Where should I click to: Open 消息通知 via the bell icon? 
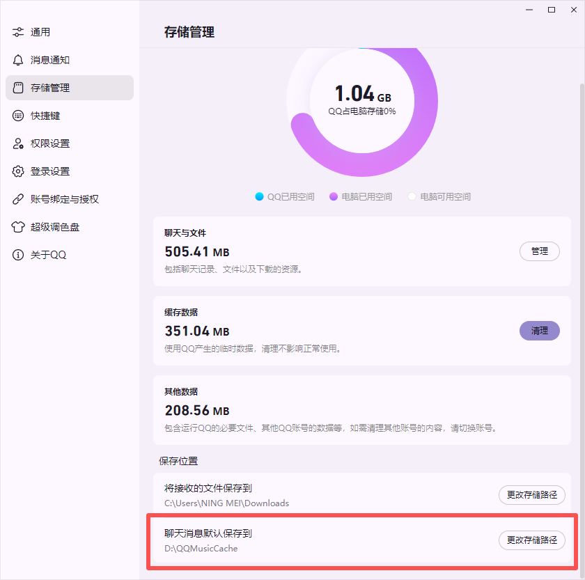point(18,60)
